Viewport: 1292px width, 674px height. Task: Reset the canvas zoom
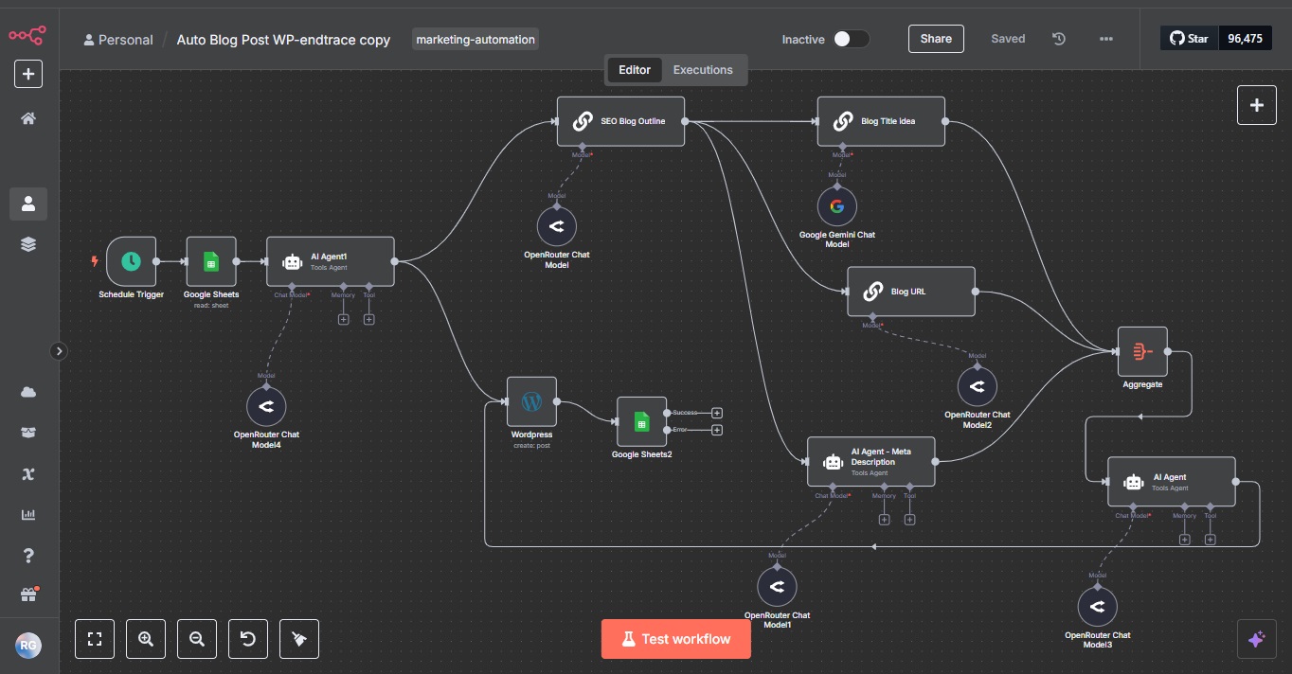tap(248, 639)
